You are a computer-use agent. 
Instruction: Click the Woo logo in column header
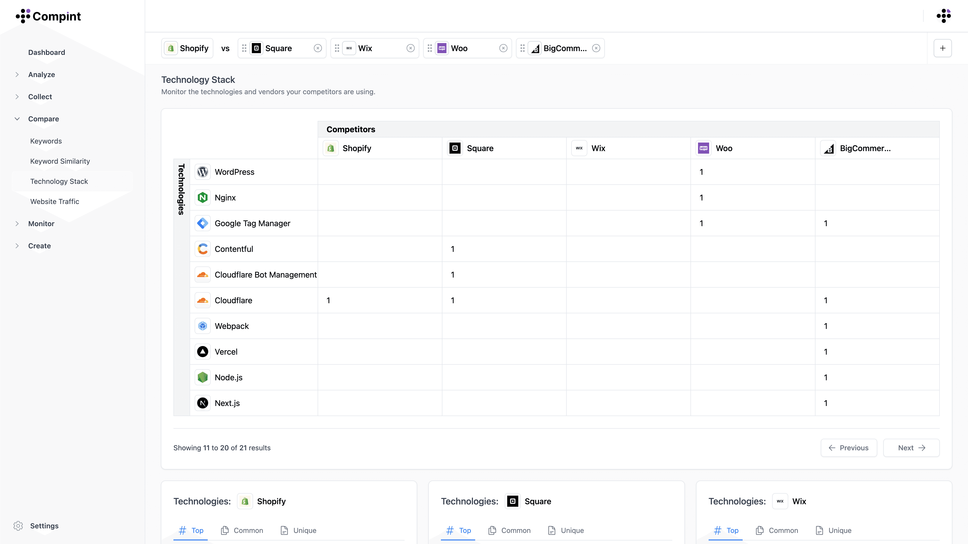click(x=704, y=148)
